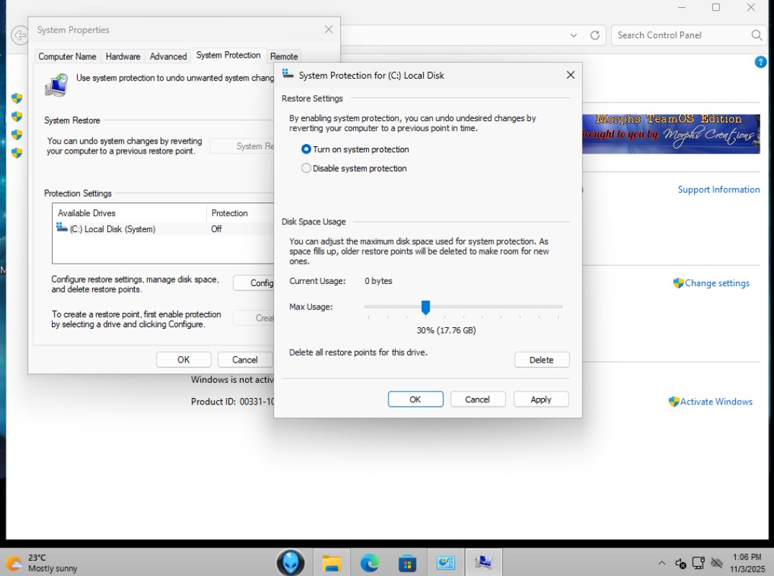The width and height of the screenshot is (774, 576).
Task: Click the Available Drives column header
Action: coord(129,213)
